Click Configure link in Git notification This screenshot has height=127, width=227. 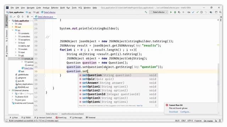click(x=185, y=112)
